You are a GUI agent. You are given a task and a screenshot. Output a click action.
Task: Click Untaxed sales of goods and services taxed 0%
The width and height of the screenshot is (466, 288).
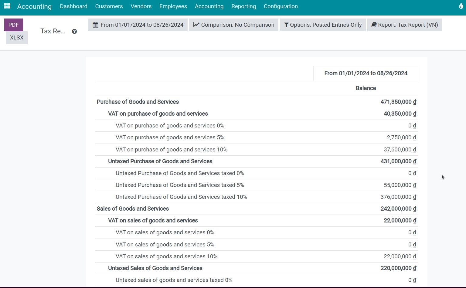(174, 280)
